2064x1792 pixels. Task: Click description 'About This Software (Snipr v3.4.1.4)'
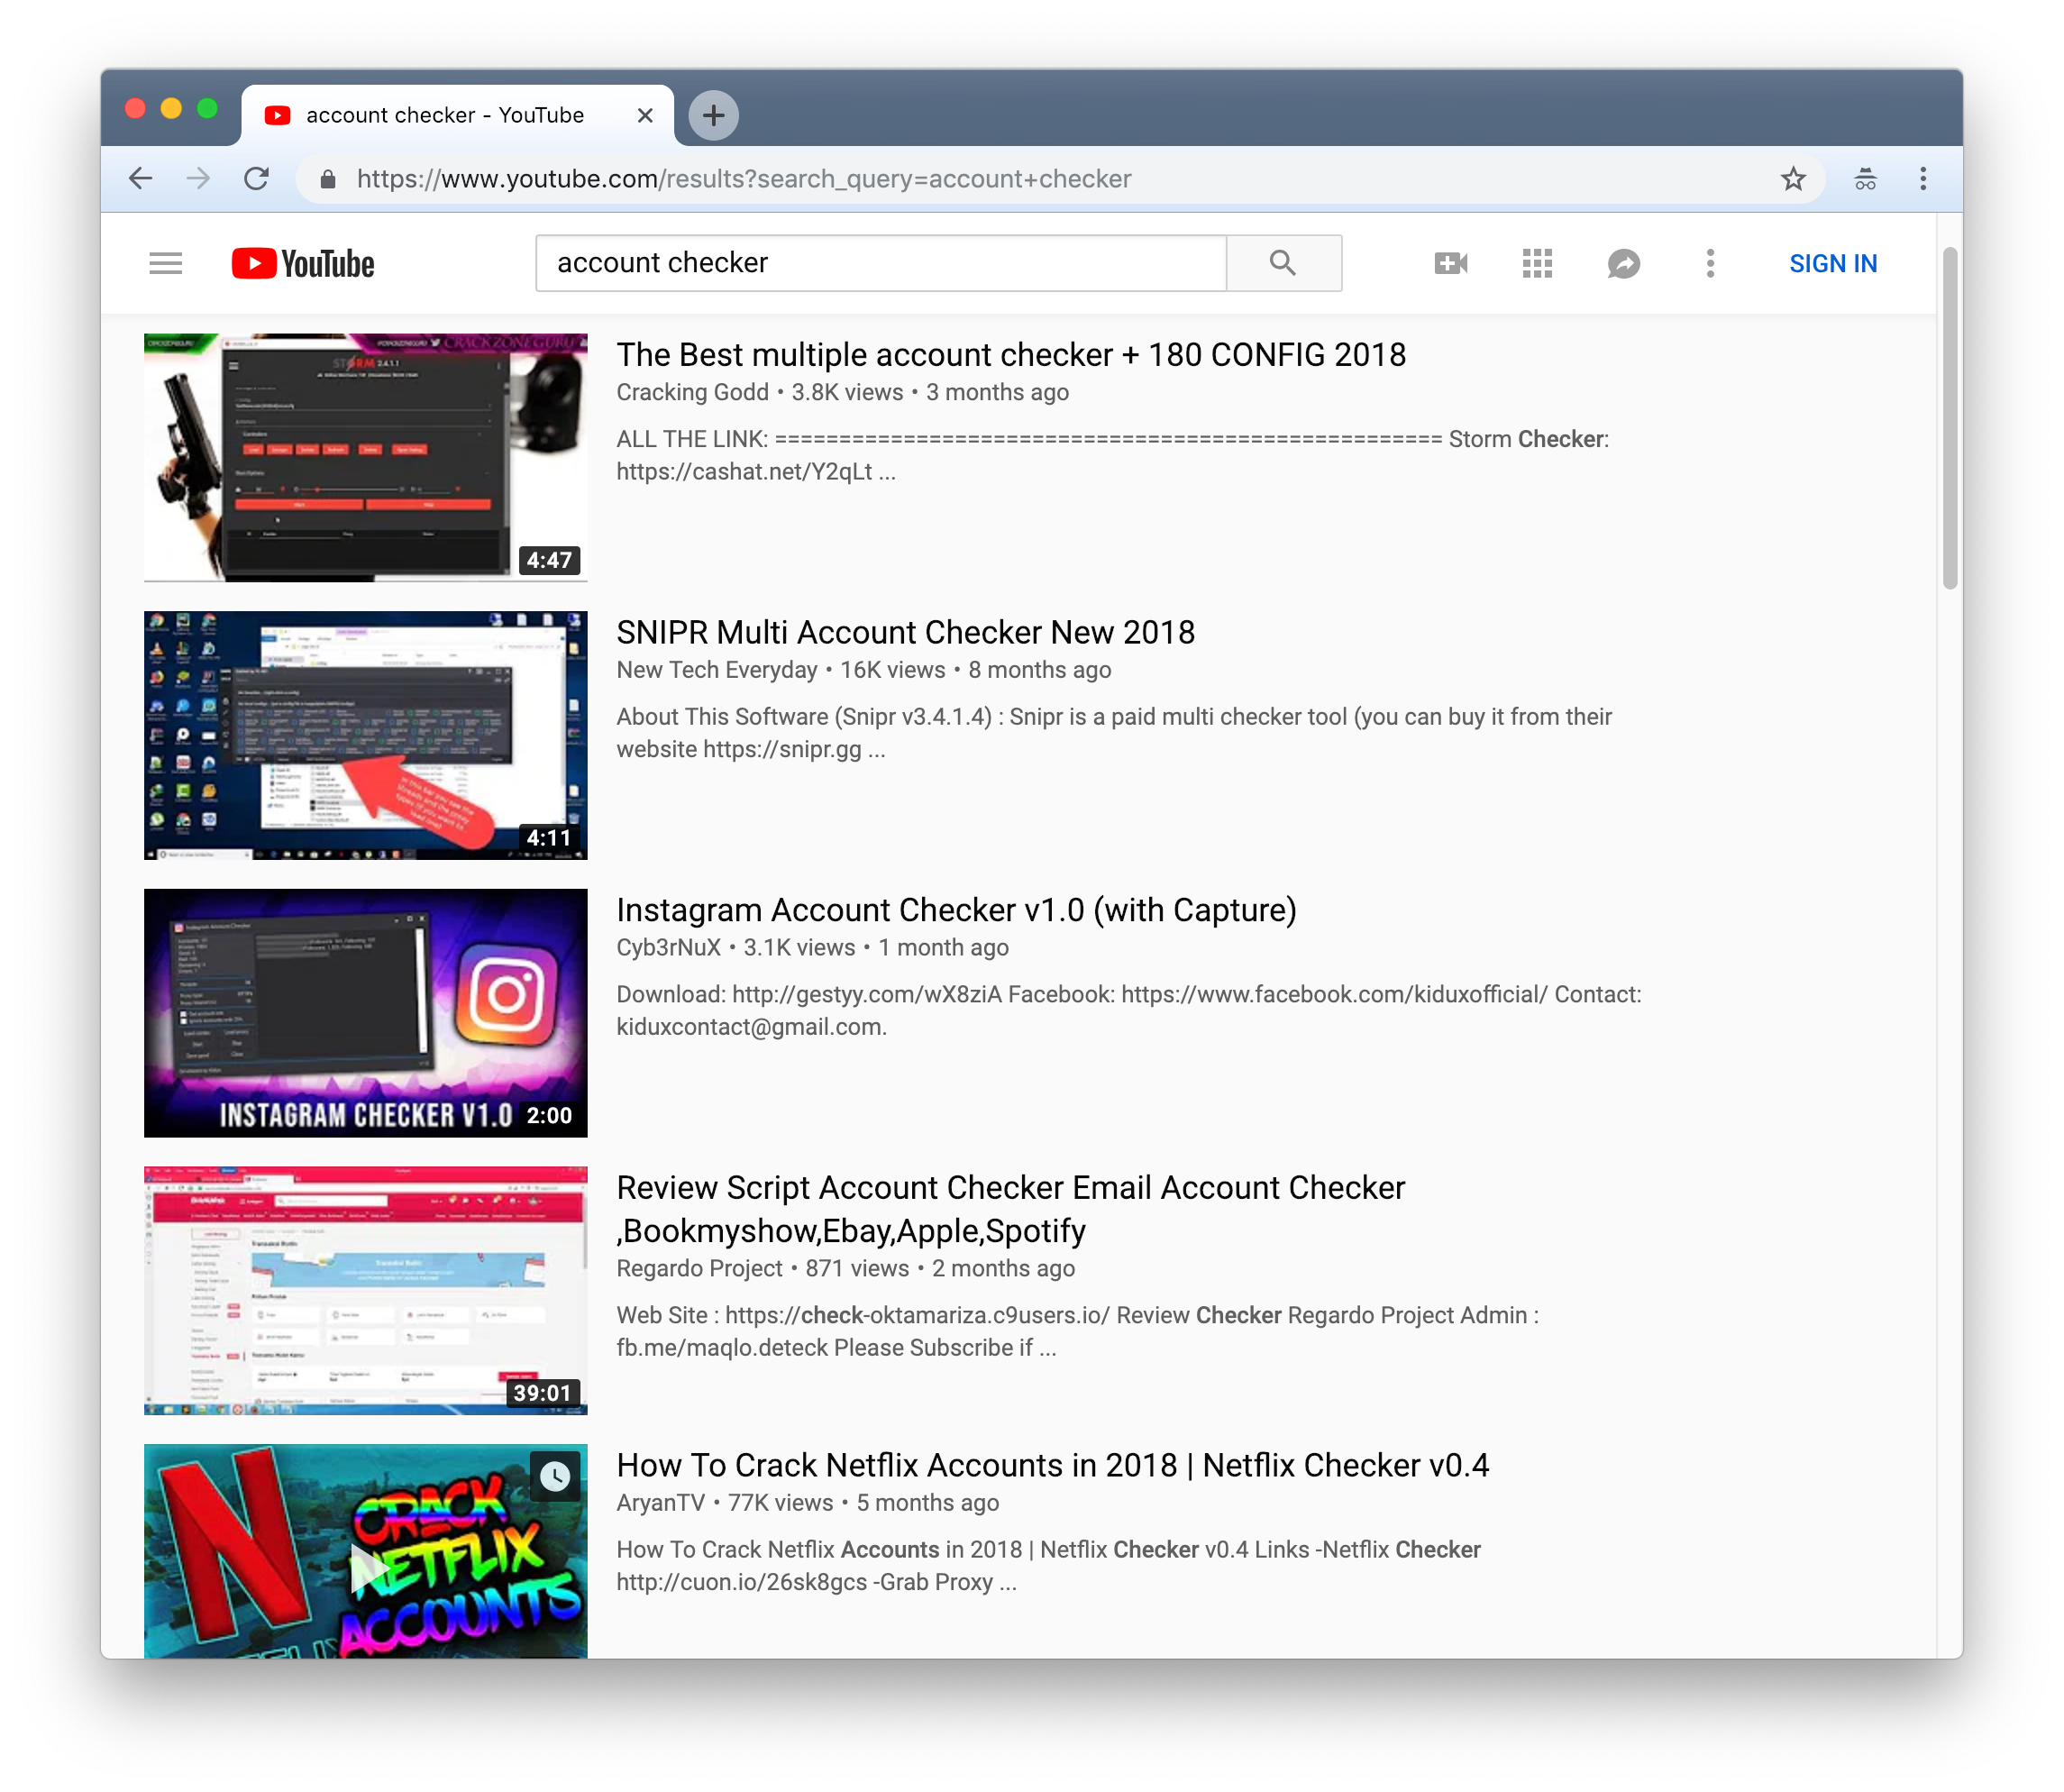(x=1114, y=733)
